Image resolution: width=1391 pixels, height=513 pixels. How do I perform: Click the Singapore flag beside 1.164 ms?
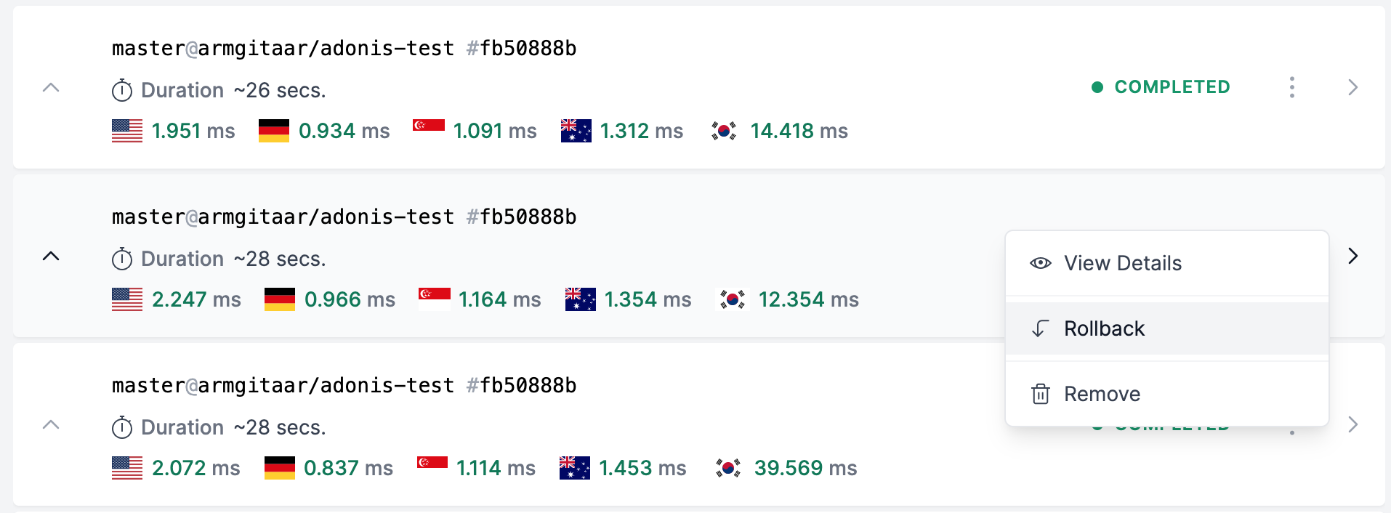pyautogui.click(x=435, y=299)
